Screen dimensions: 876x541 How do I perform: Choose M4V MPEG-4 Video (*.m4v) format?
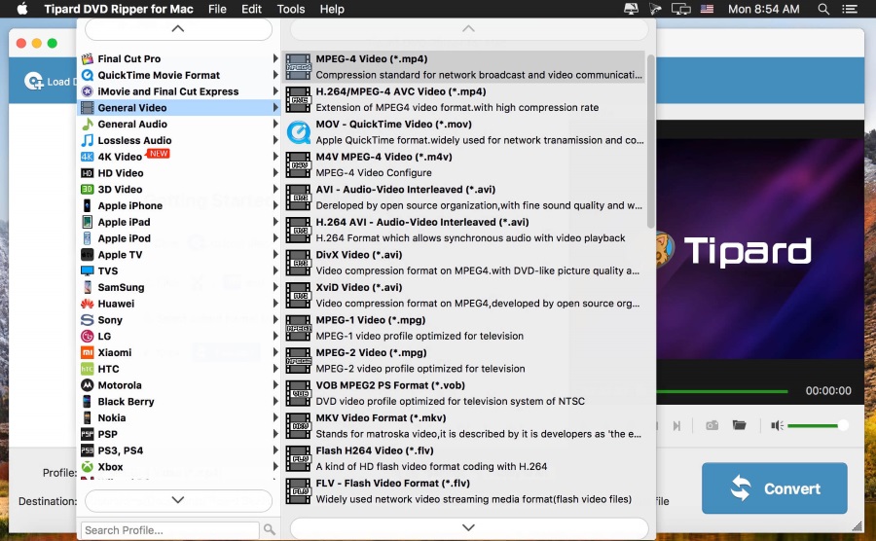tap(465, 164)
